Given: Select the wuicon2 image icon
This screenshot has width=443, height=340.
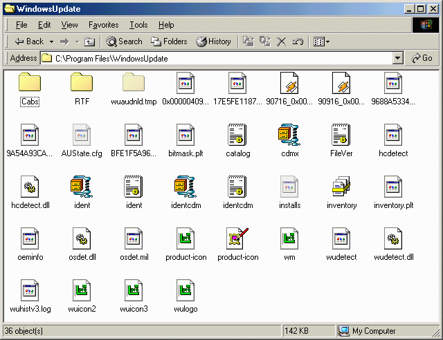Looking at the screenshot, I should click(82, 291).
